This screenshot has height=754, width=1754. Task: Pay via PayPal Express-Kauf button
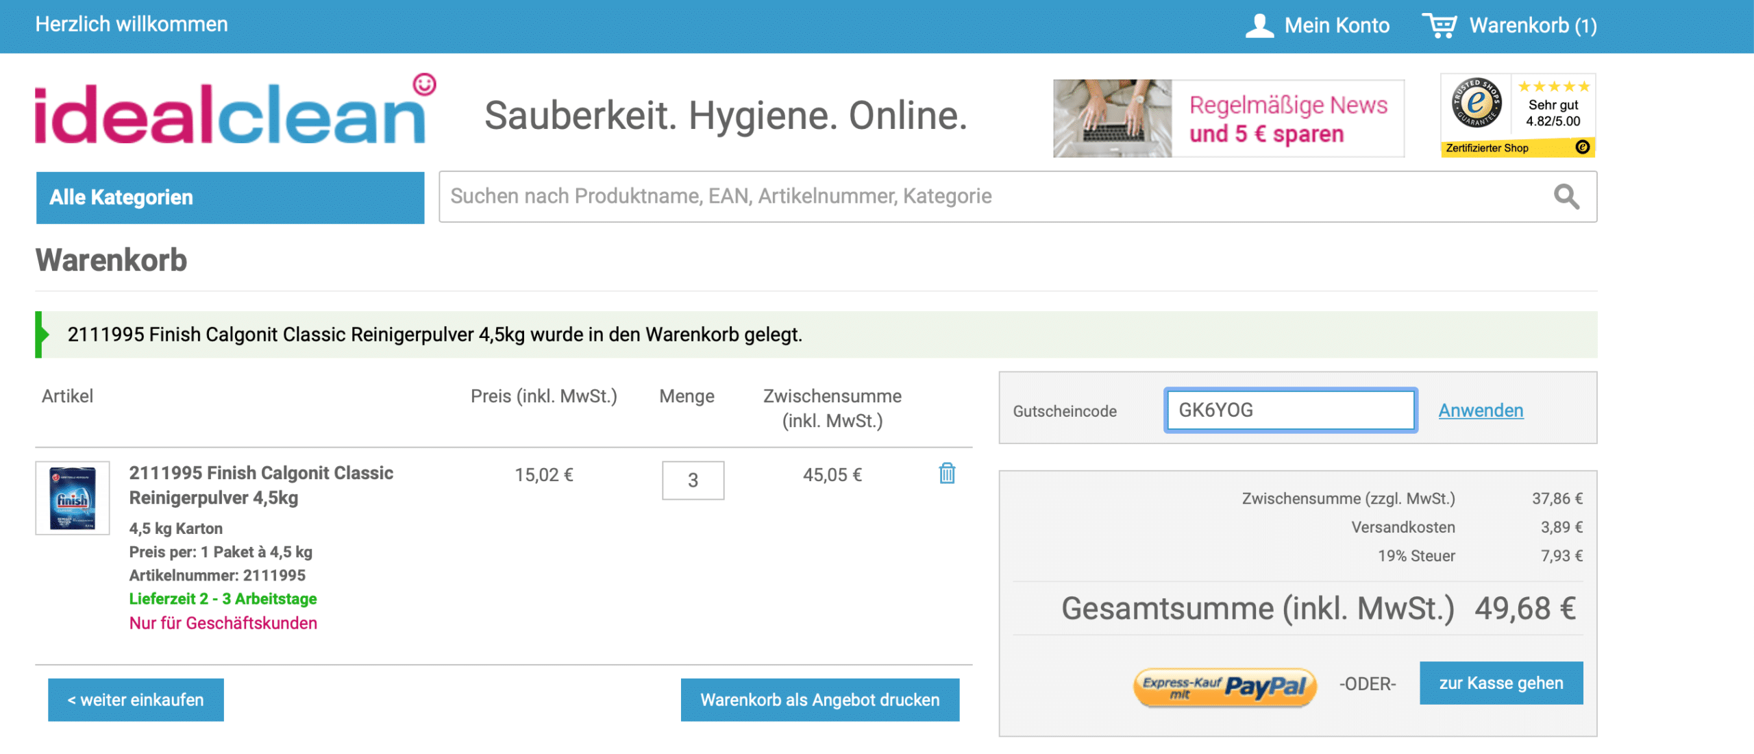(x=1225, y=686)
